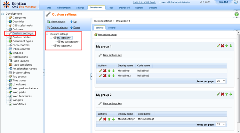Click the Kentico CMS Site Manager logo
This screenshot has height=133, width=240.
coord(20,5)
